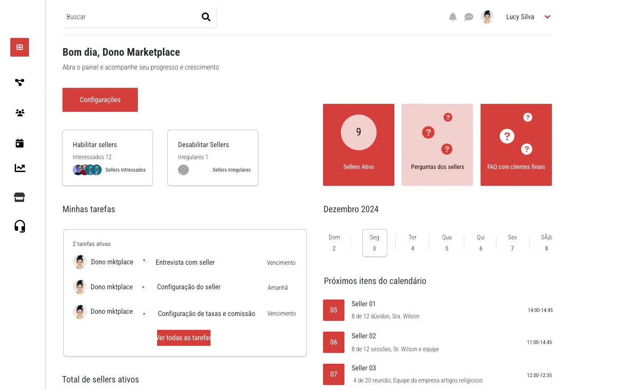Select Sex 7 in the calendar week
The image size is (630, 390).
click(x=512, y=243)
